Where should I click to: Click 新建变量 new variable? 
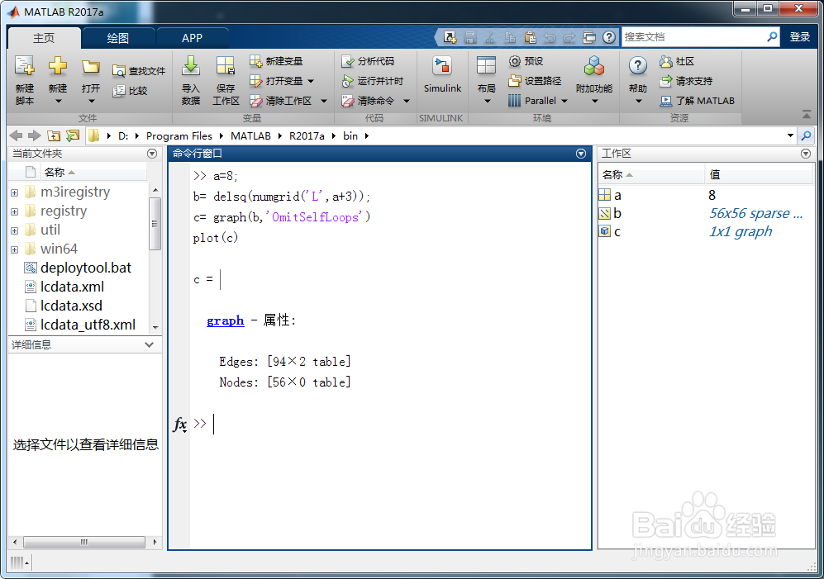pyautogui.click(x=276, y=61)
